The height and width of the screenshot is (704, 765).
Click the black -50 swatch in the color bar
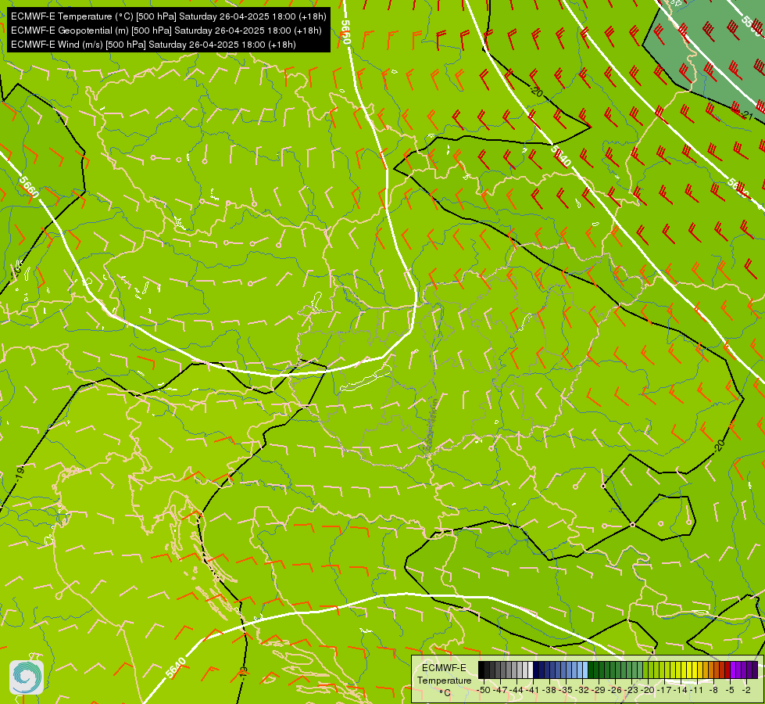481,670
